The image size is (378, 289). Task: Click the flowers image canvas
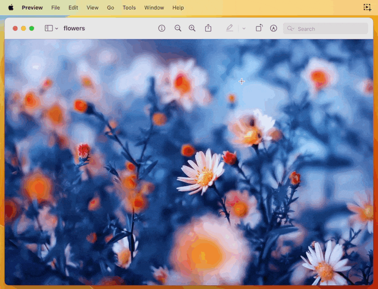point(189,162)
